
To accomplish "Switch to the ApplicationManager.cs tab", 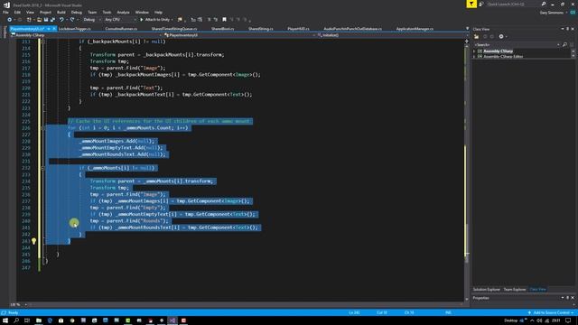I will click(x=415, y=29).
